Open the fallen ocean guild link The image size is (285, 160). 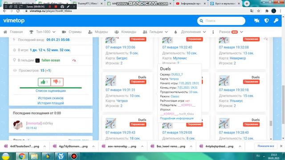click(51, 60)
